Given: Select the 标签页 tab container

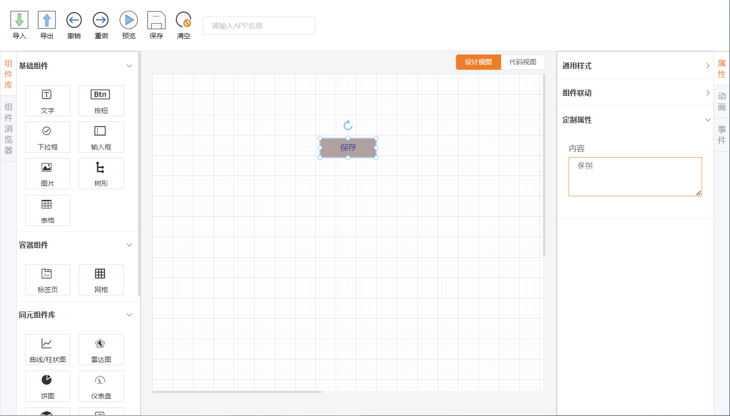Looking at the screenshot, I should (x=48, y=280).
